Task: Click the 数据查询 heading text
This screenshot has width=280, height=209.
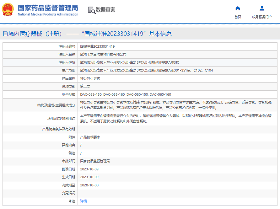Action: (105, 10)
